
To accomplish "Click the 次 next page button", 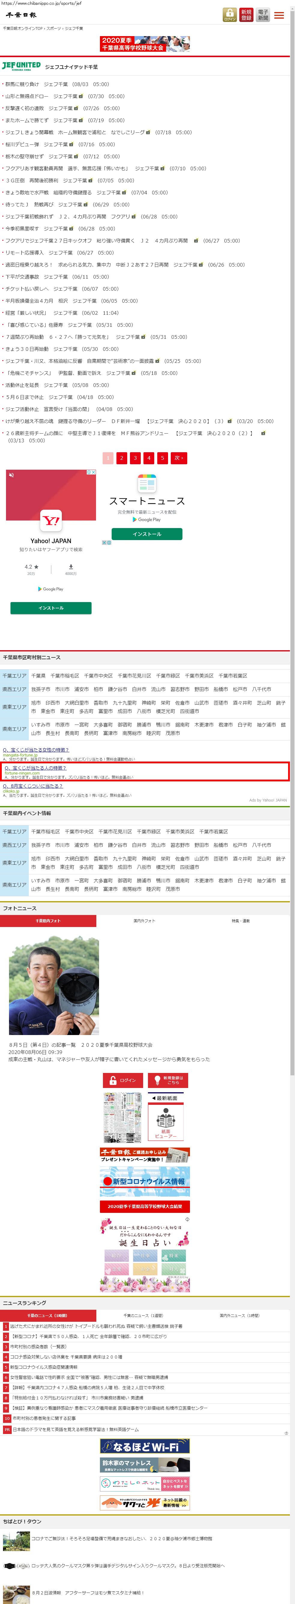I will [178, 458].
